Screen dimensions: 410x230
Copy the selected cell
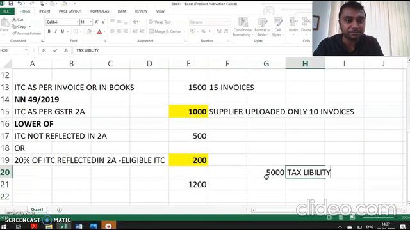[19, 27]
